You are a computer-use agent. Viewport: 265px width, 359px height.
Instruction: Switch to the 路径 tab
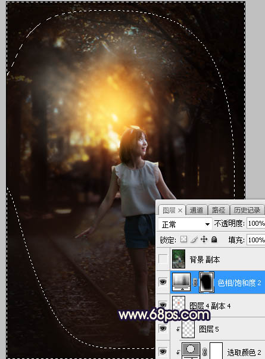[219, 210]
